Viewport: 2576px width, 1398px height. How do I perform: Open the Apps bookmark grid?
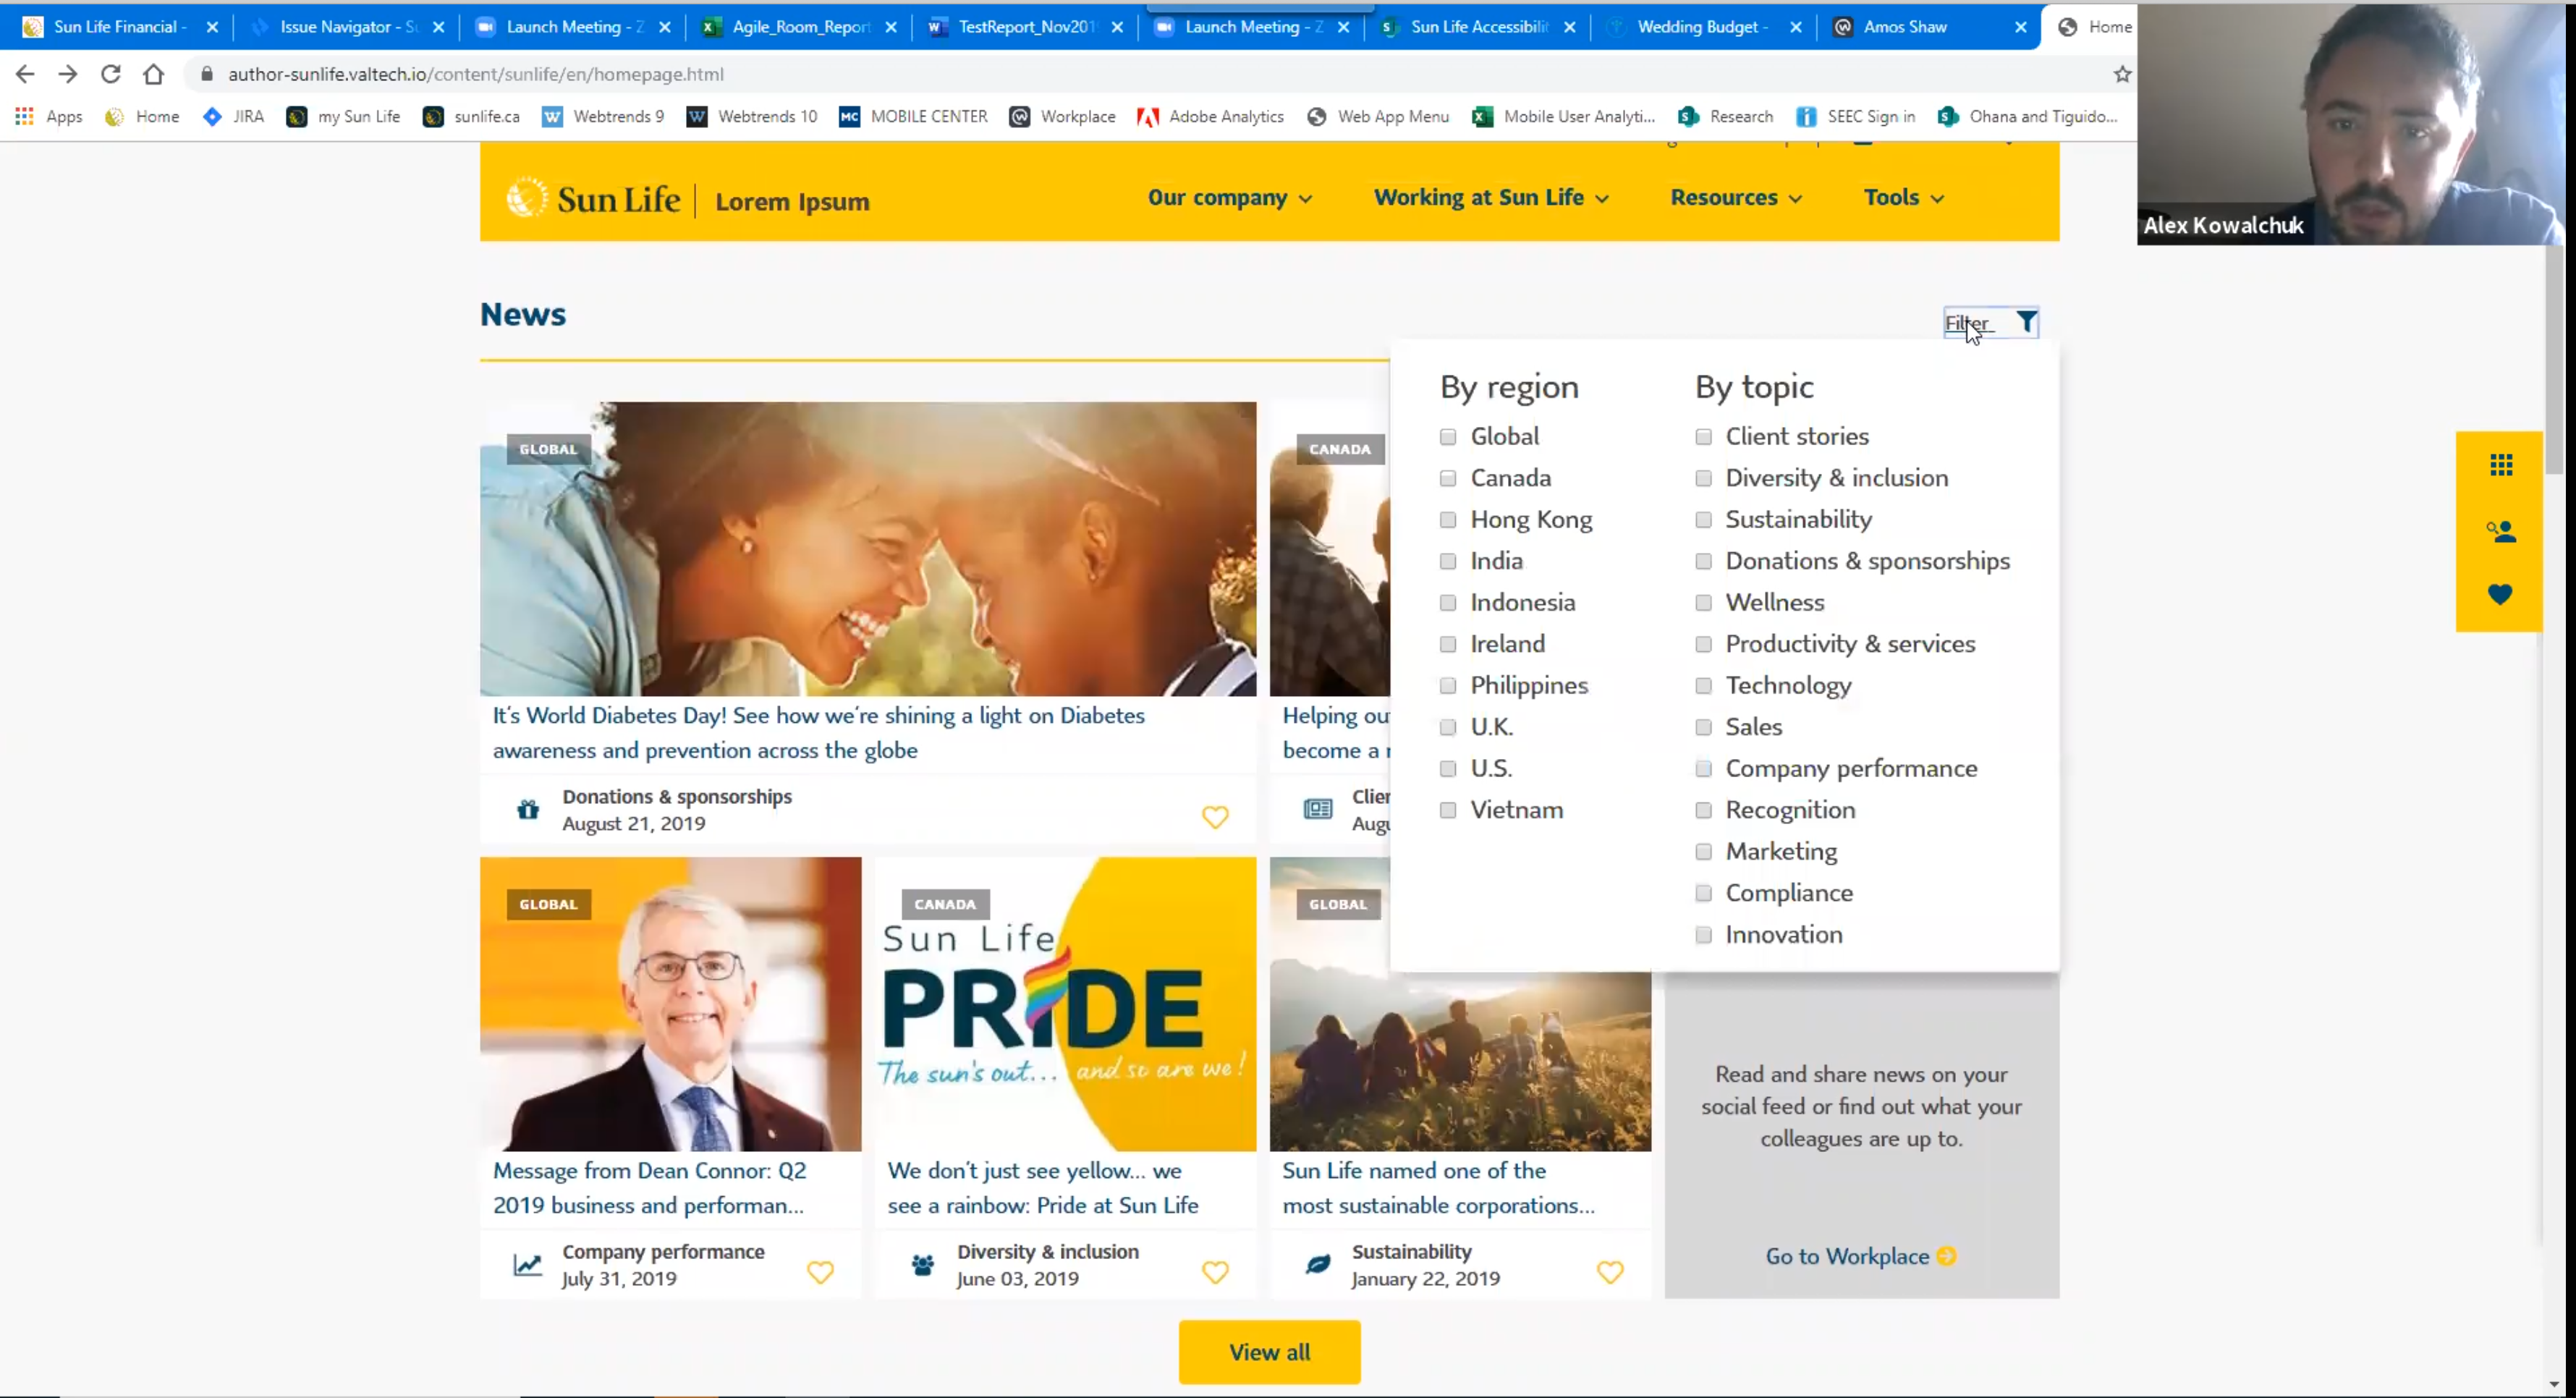49,116
